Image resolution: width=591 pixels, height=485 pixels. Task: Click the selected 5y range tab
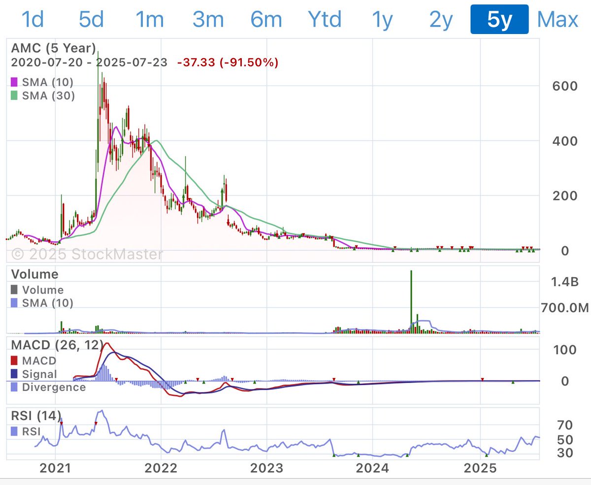(499, 20)
